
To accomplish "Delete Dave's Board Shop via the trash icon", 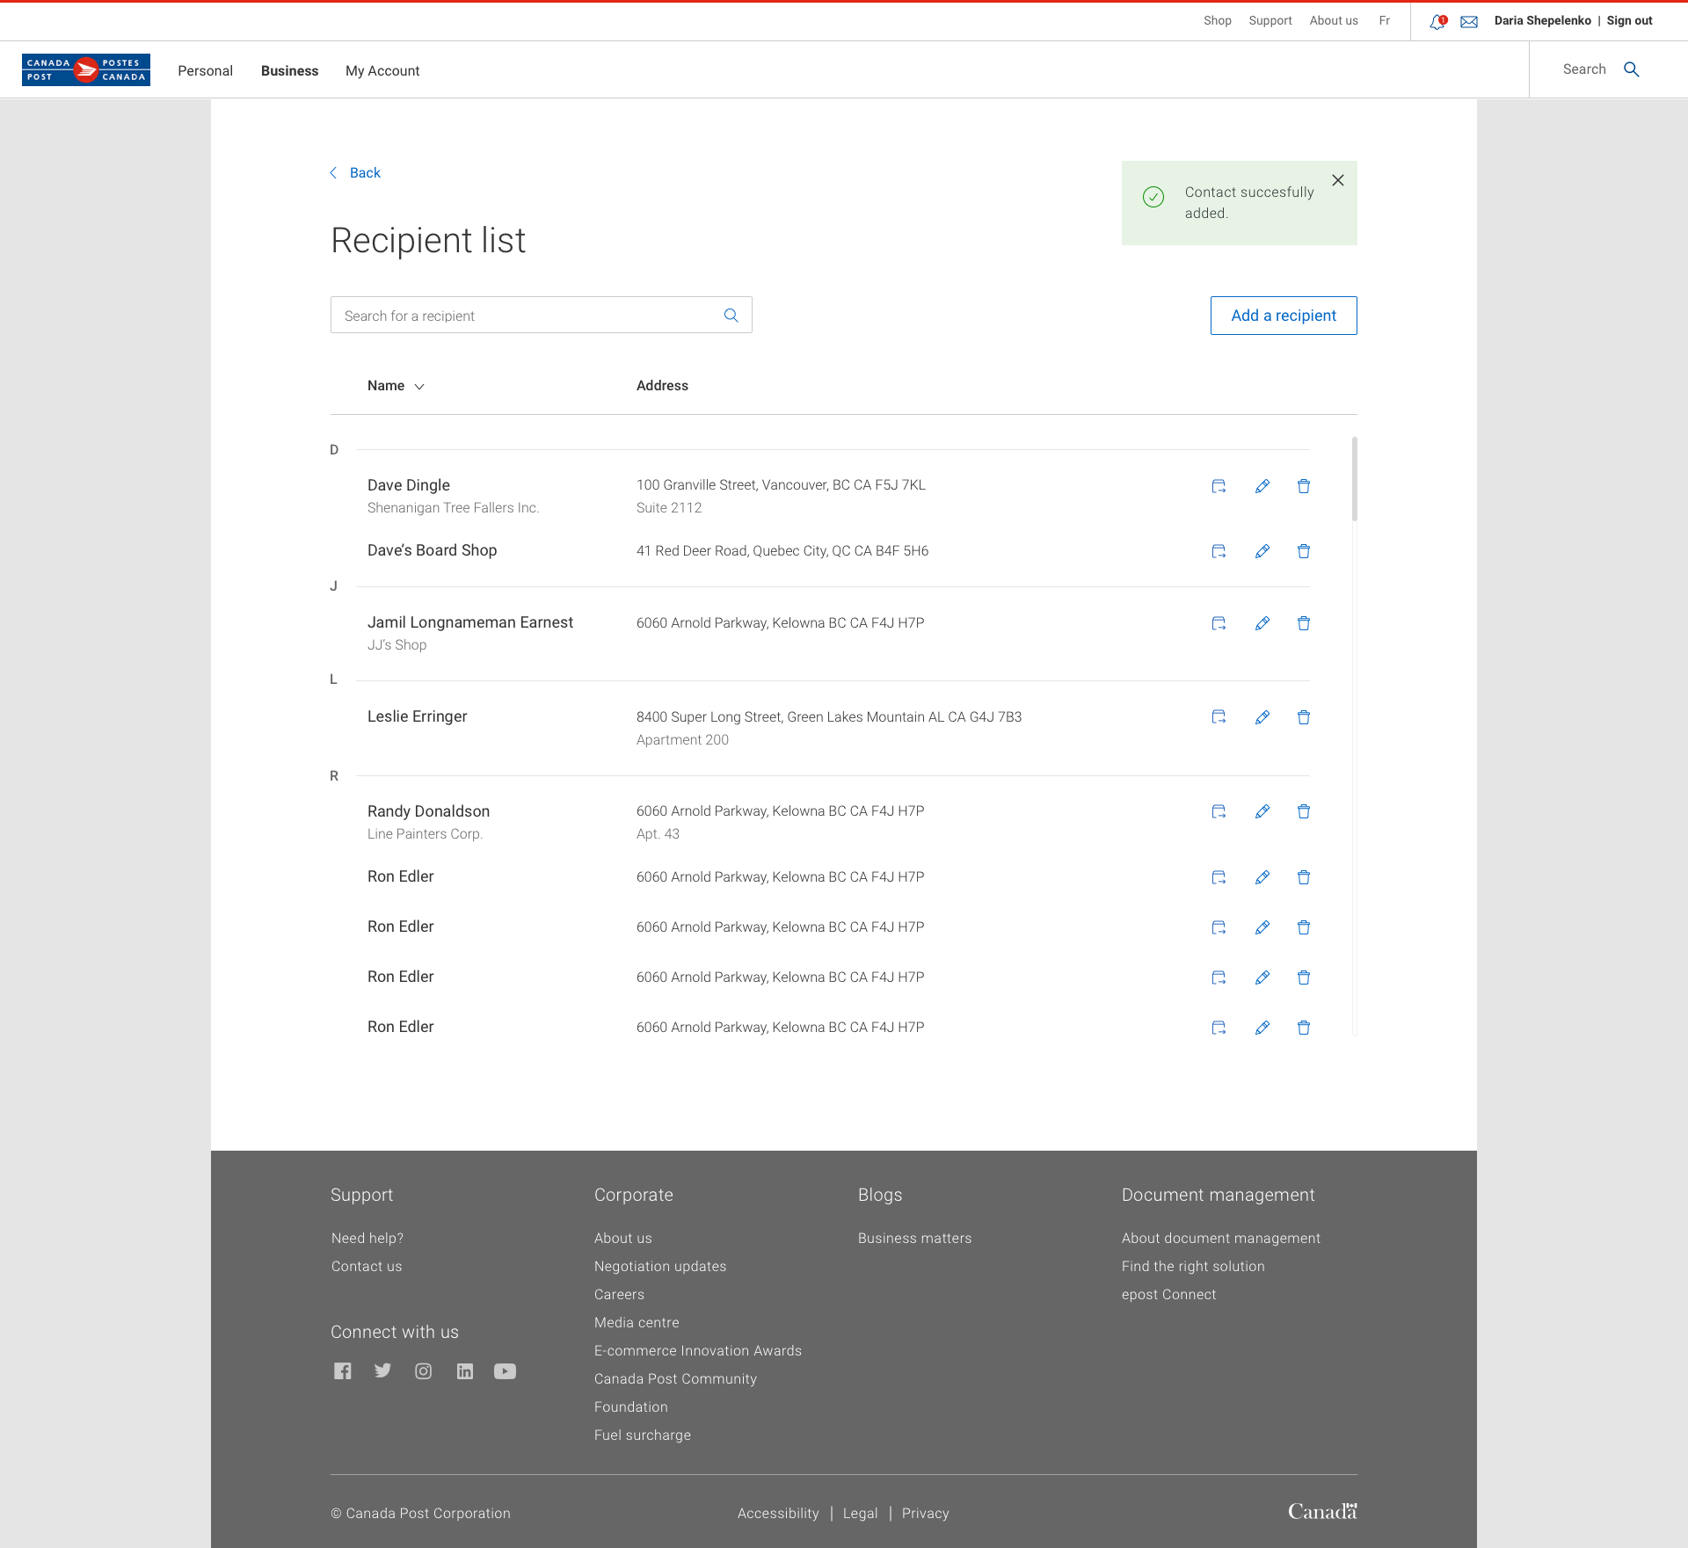I will point(1304,551).
